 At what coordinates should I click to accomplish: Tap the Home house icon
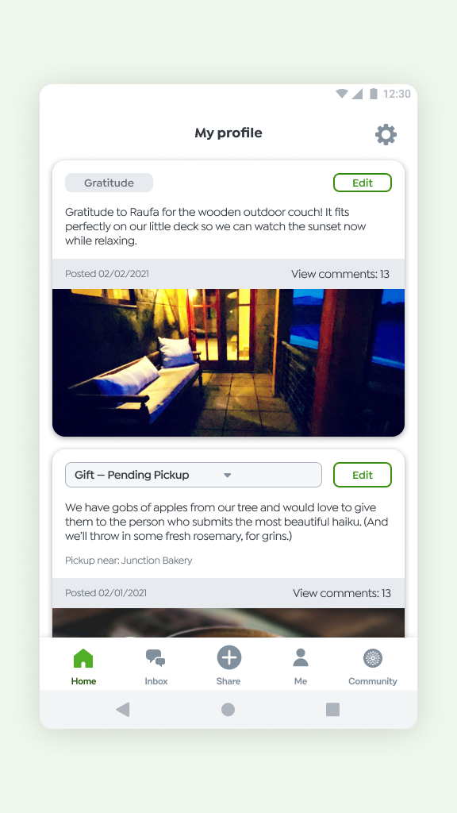tap(83, 658)
